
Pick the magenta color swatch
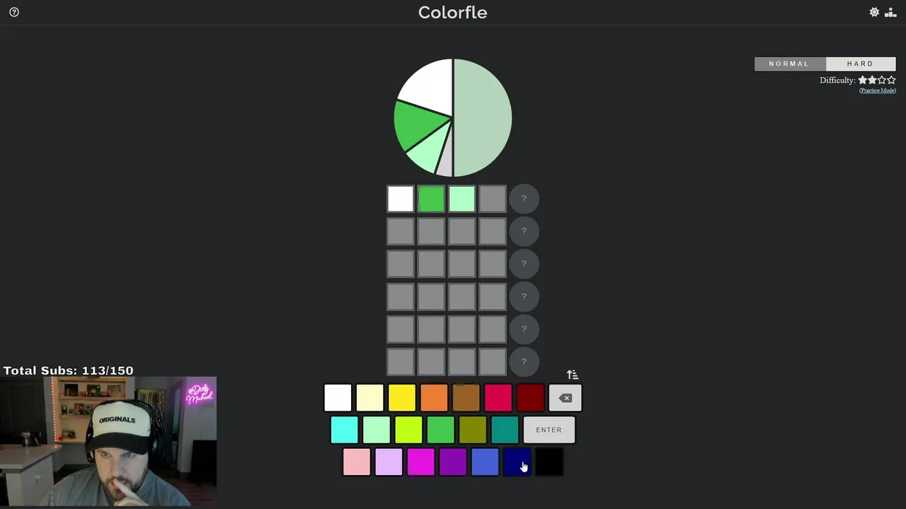tap(420, 462)
